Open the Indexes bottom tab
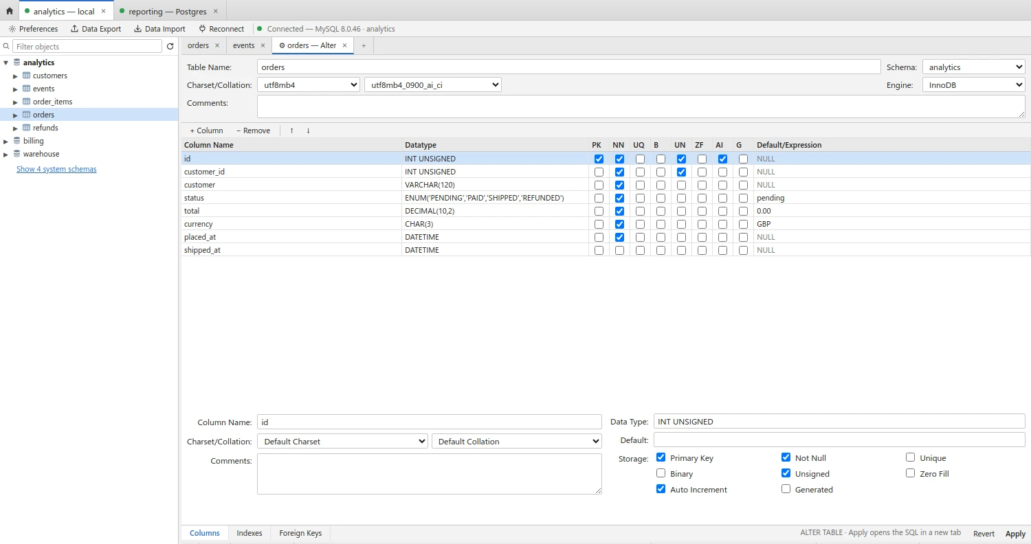1031x544 pixels. click(250, 533)
